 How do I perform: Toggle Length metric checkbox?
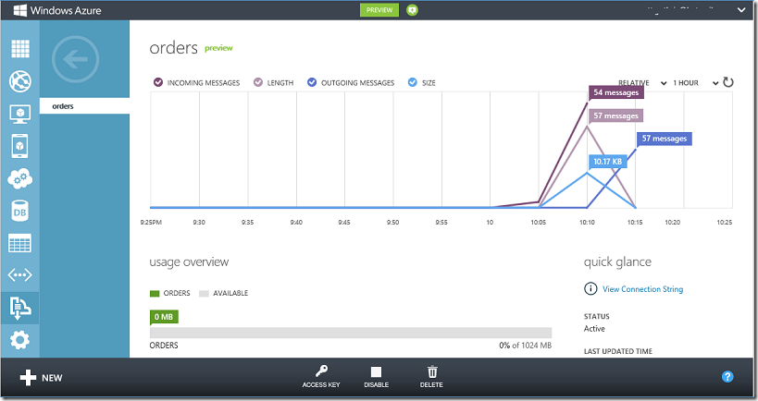[258, 82]
